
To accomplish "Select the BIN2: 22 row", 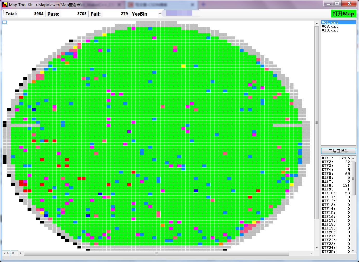I will pos(336,162).
